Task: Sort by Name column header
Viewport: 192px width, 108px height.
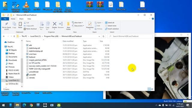Action: tap(28, 41)
